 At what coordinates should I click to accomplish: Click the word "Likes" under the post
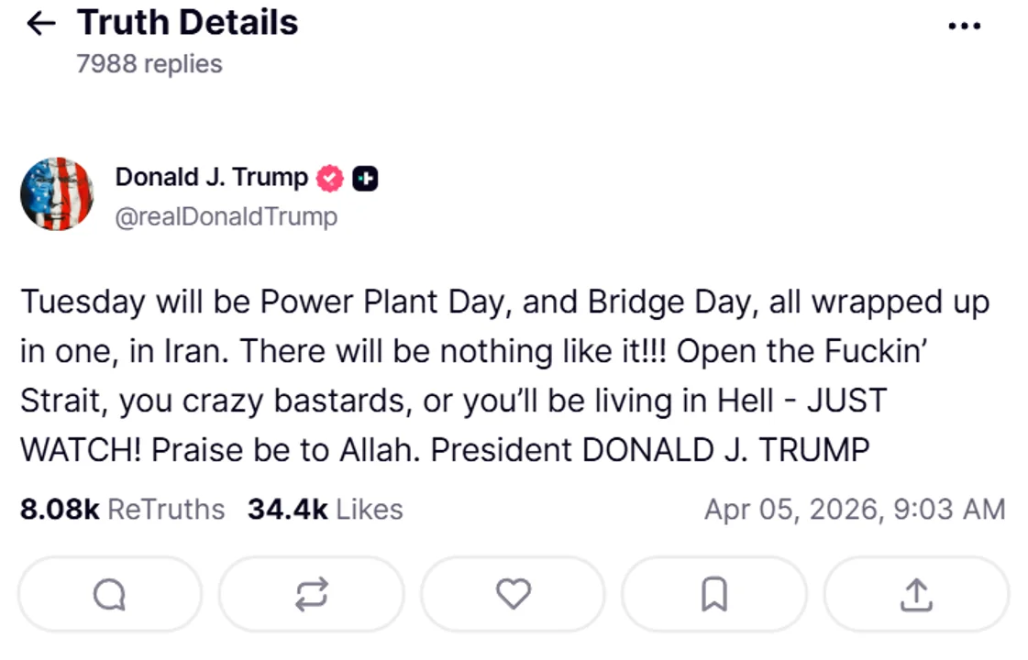[x=370, y=510]
